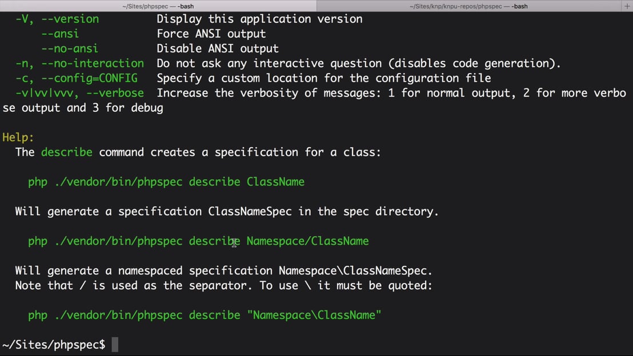Click the green word 'describe' in help sentence
The height and width of the screenshot is (356, 633).
[x=67, y=152]
